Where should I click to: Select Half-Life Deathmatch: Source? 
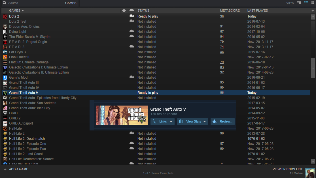[31, 159]
